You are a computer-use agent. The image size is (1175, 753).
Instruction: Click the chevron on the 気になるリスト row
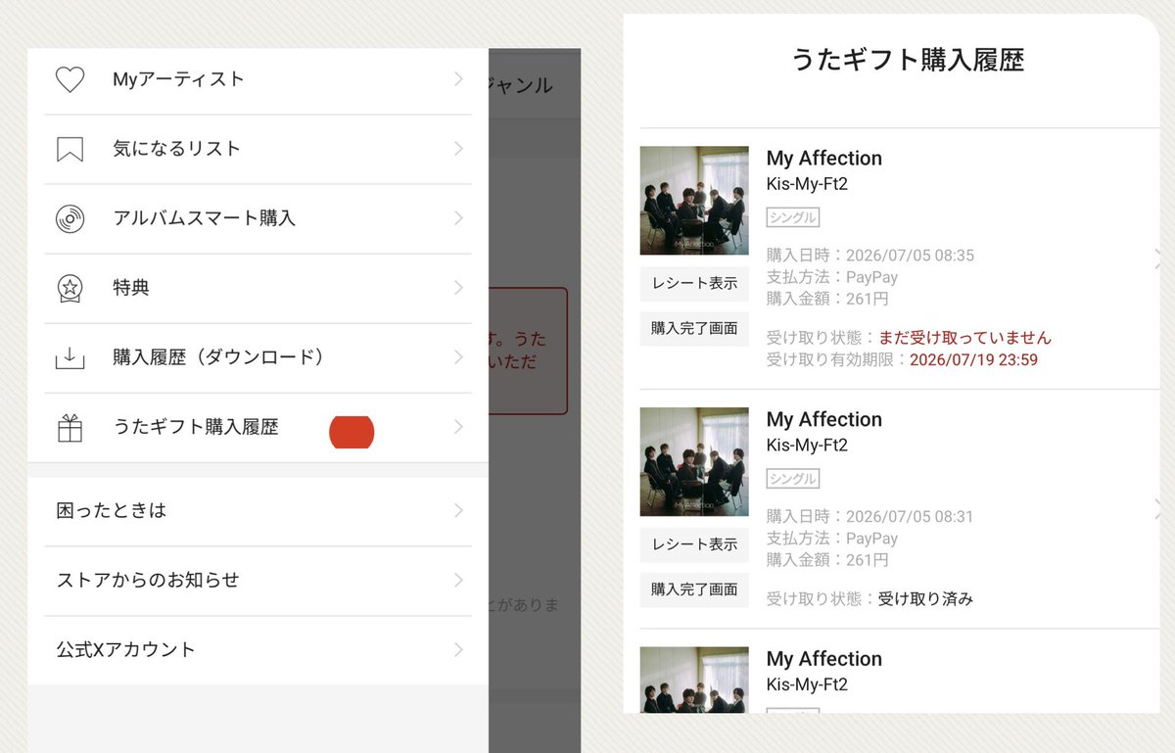(x=458, y=149)
